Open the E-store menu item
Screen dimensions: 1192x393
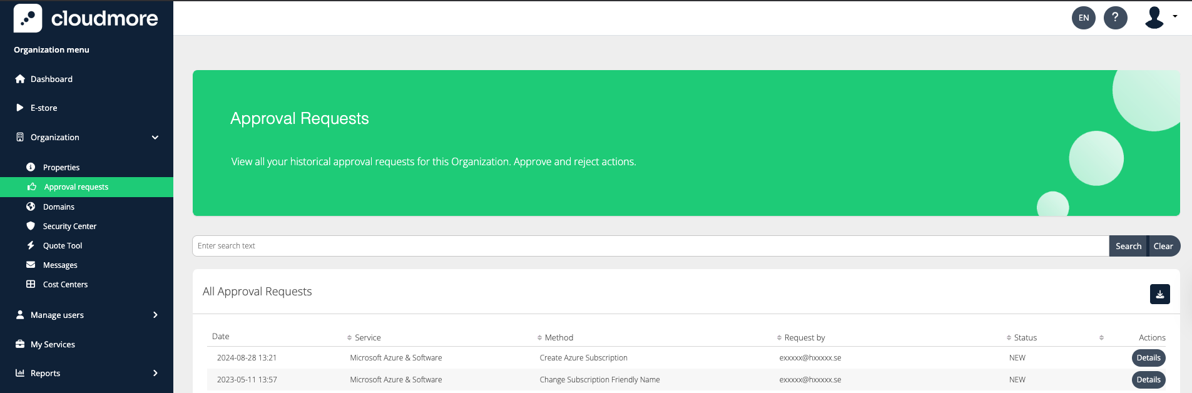point(44,108)
